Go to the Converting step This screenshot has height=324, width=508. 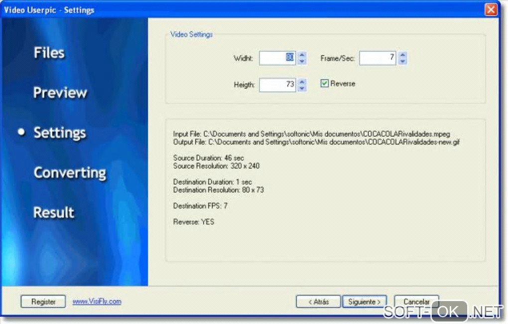pos(70,172)
